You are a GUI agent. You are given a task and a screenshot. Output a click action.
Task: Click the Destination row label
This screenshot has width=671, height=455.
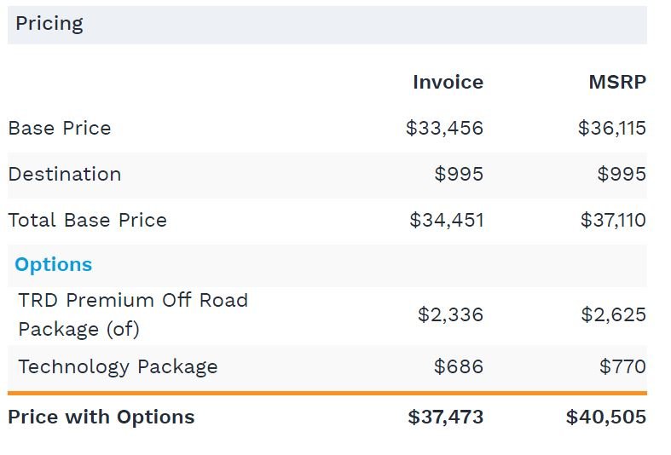pyautogui.click(x=65, y=175)
